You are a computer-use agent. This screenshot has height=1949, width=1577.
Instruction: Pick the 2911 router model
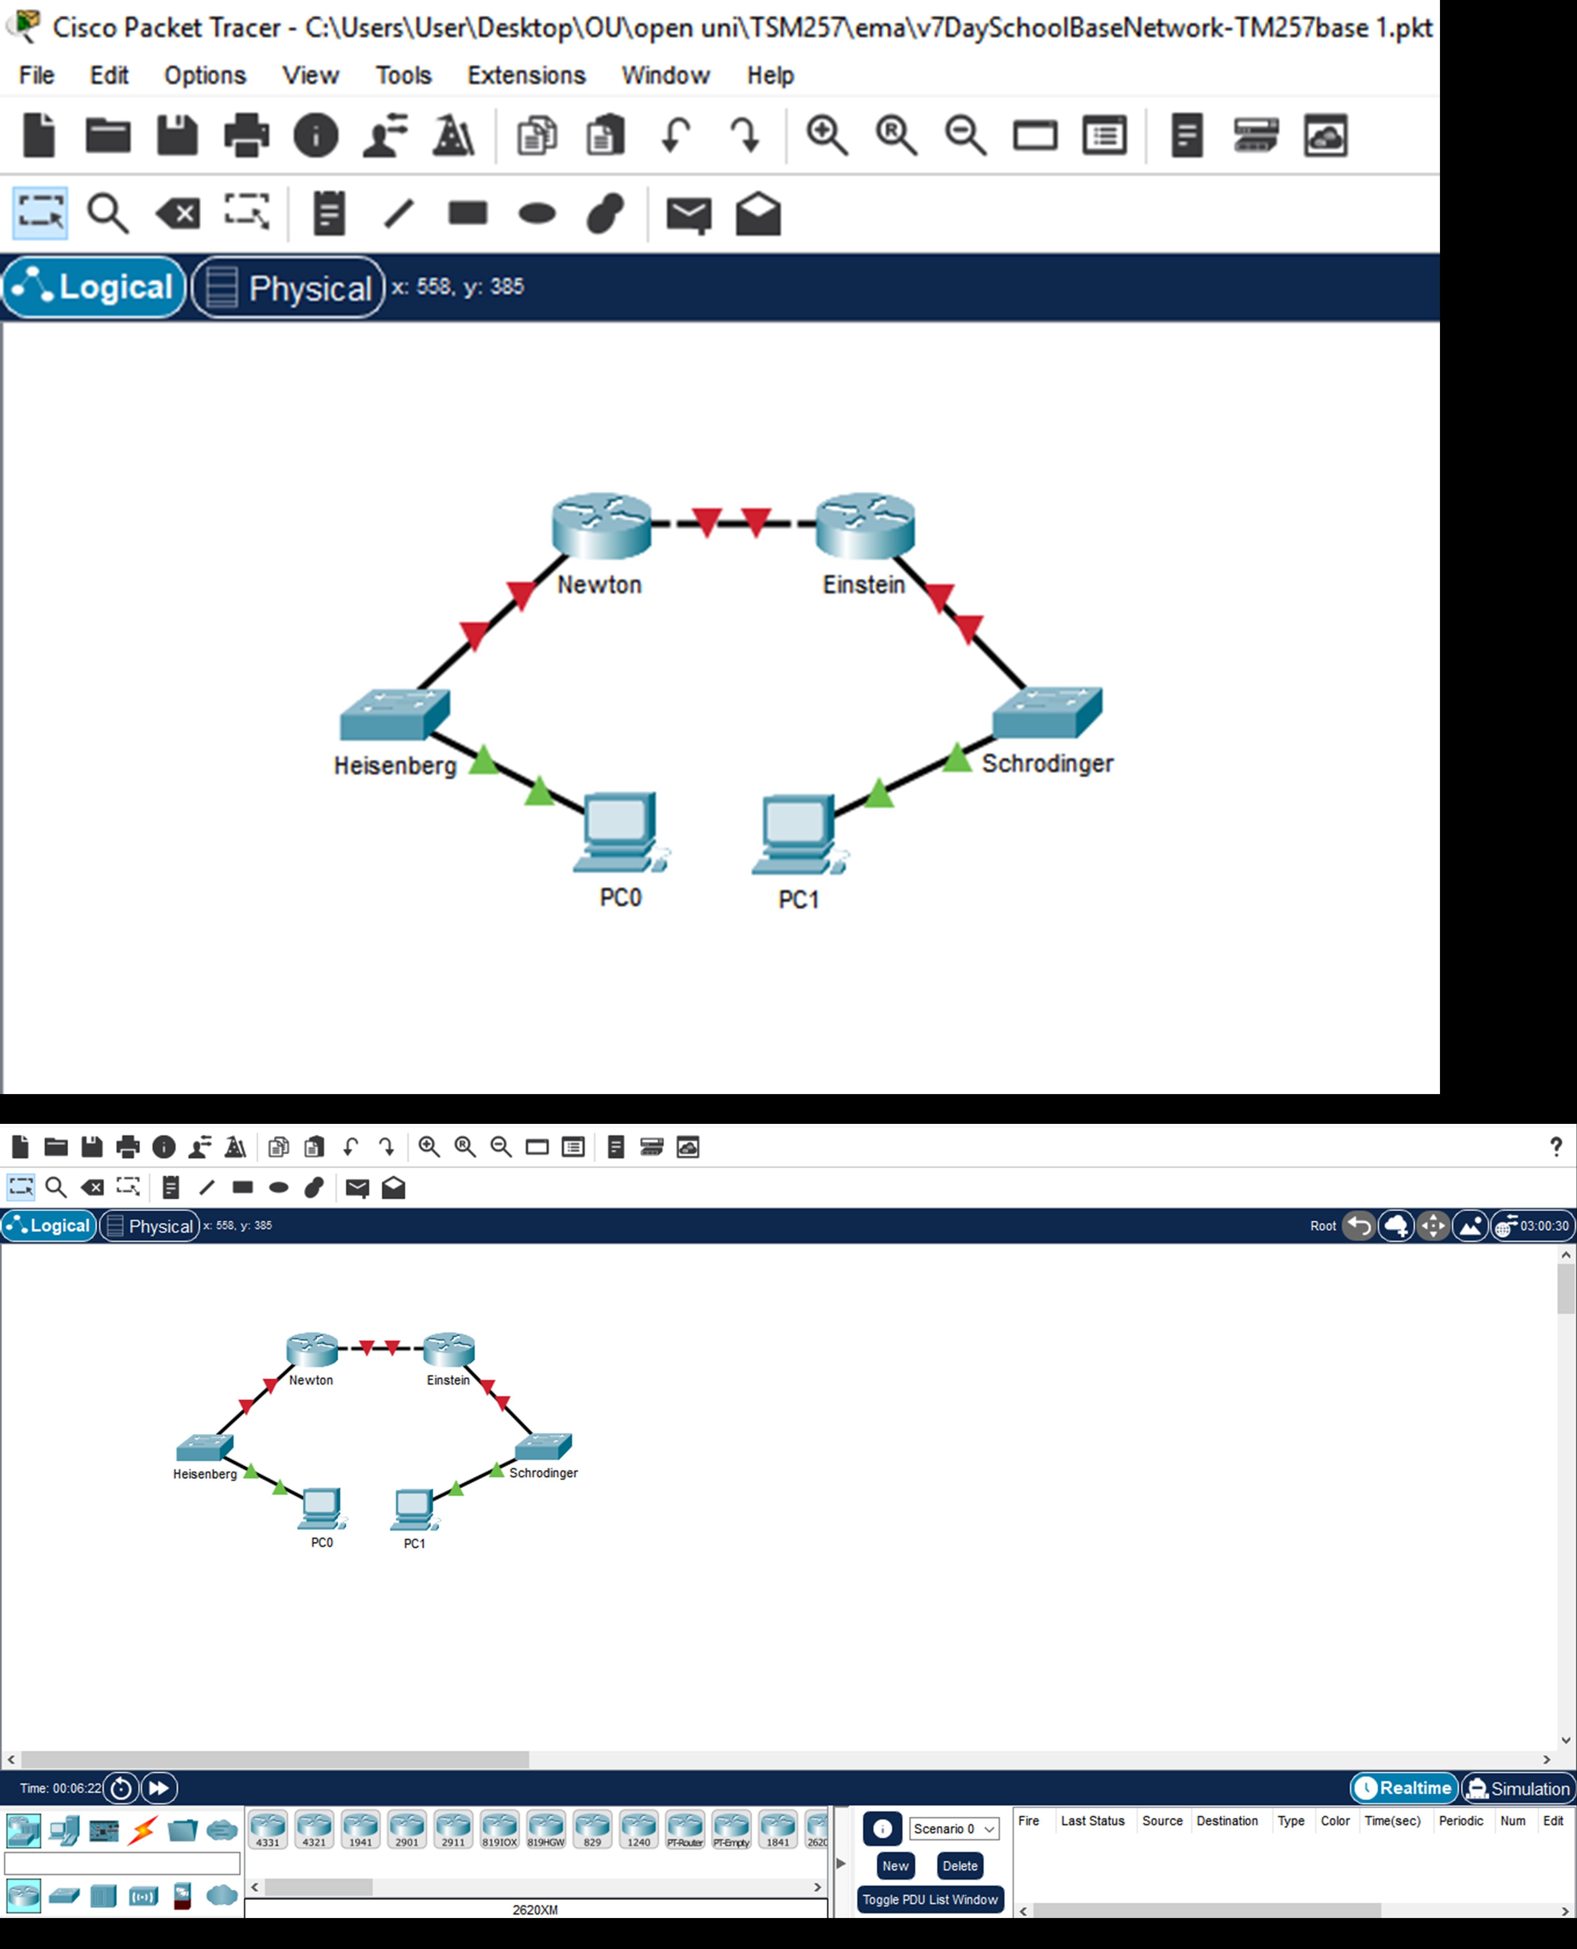[452, 1829]
